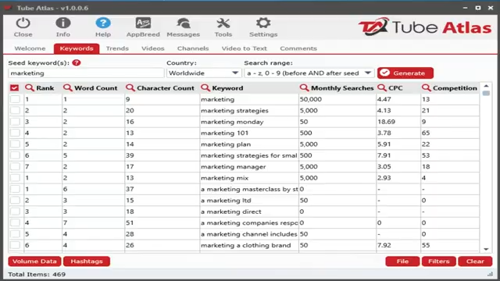Click the Word Count column search icon

68,88
